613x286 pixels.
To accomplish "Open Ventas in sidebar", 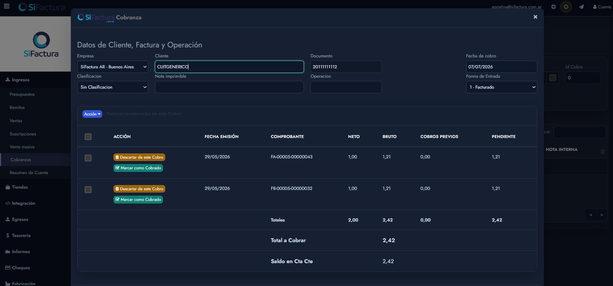I will pyautogui.click(x=16, y=121).
